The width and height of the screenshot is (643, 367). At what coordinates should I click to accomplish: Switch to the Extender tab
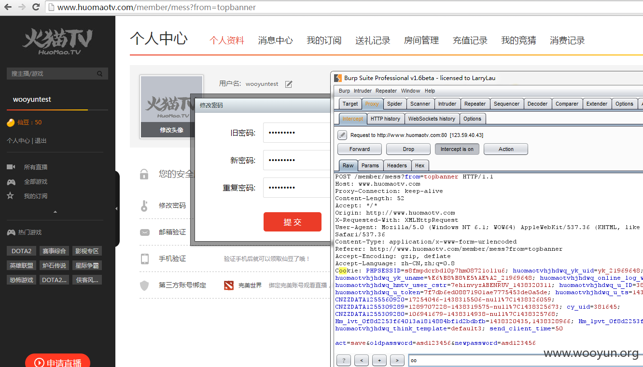click(x=597, y=104)
